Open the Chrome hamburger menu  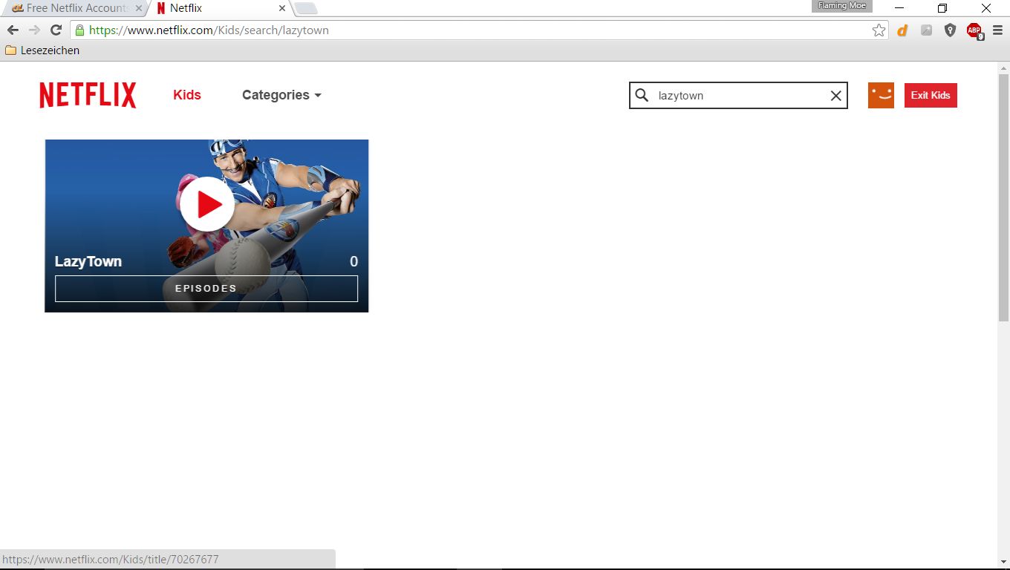997,30
